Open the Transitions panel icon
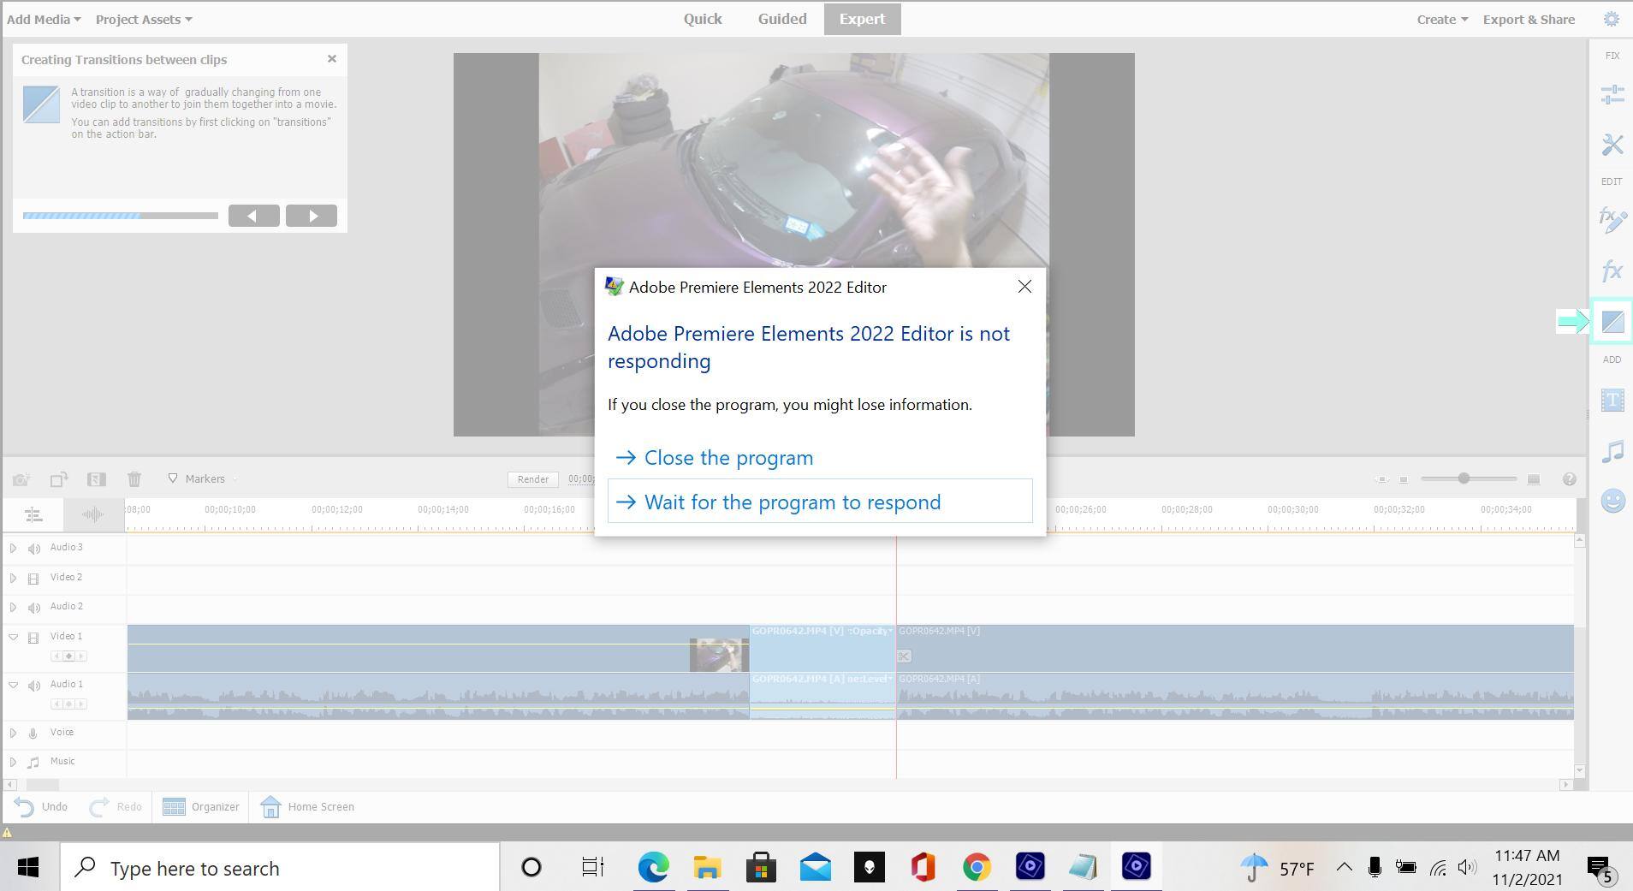 (1612, 322)
